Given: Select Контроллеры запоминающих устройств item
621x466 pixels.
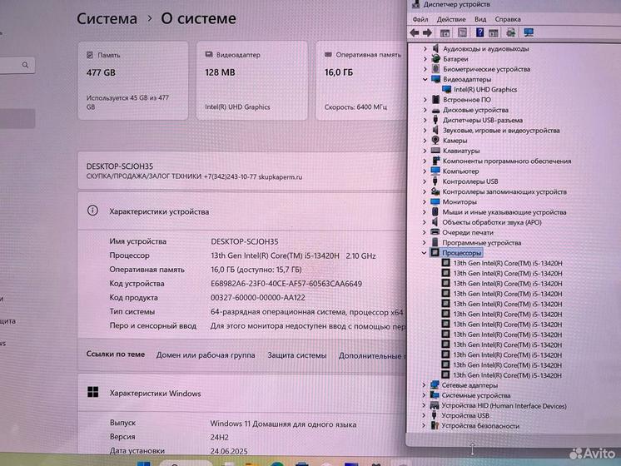Looking at the screenshot, I should click(504, 191).
